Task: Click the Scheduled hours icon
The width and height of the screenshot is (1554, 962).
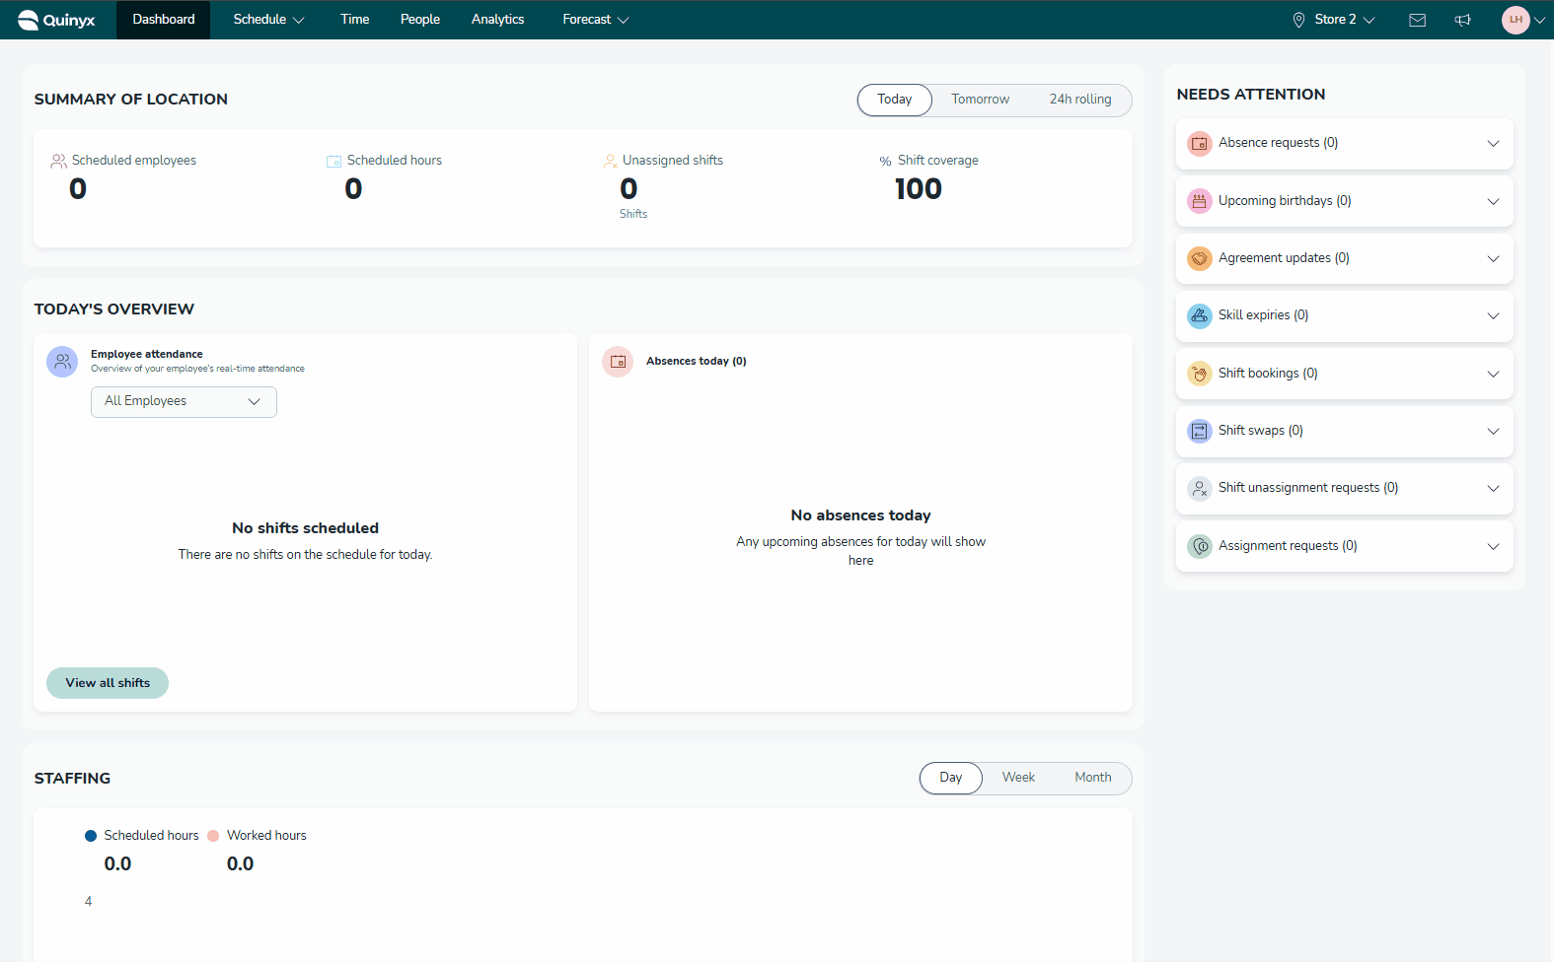Action: 334,161
